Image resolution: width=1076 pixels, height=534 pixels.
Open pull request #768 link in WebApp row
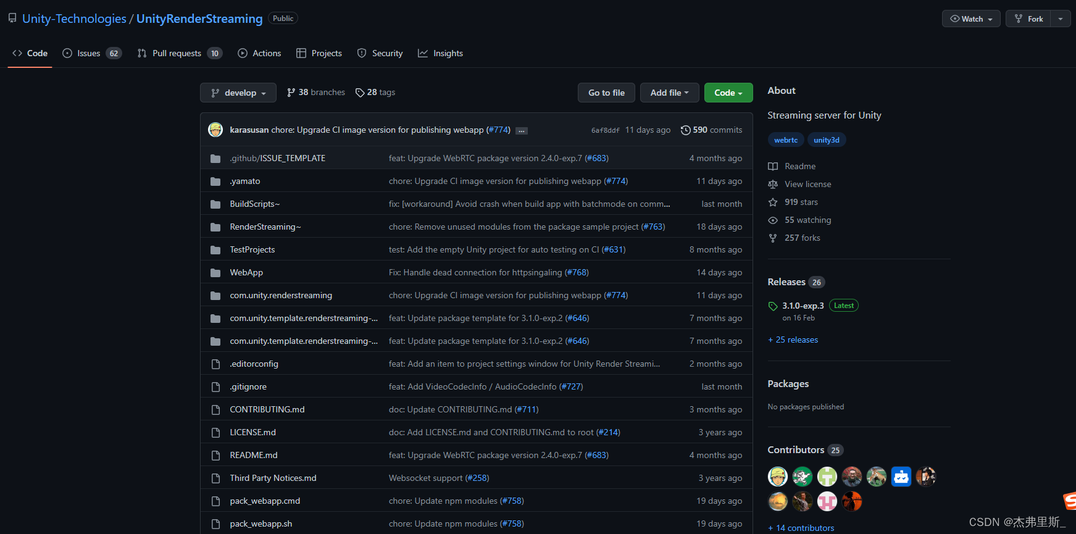(577, 272)
